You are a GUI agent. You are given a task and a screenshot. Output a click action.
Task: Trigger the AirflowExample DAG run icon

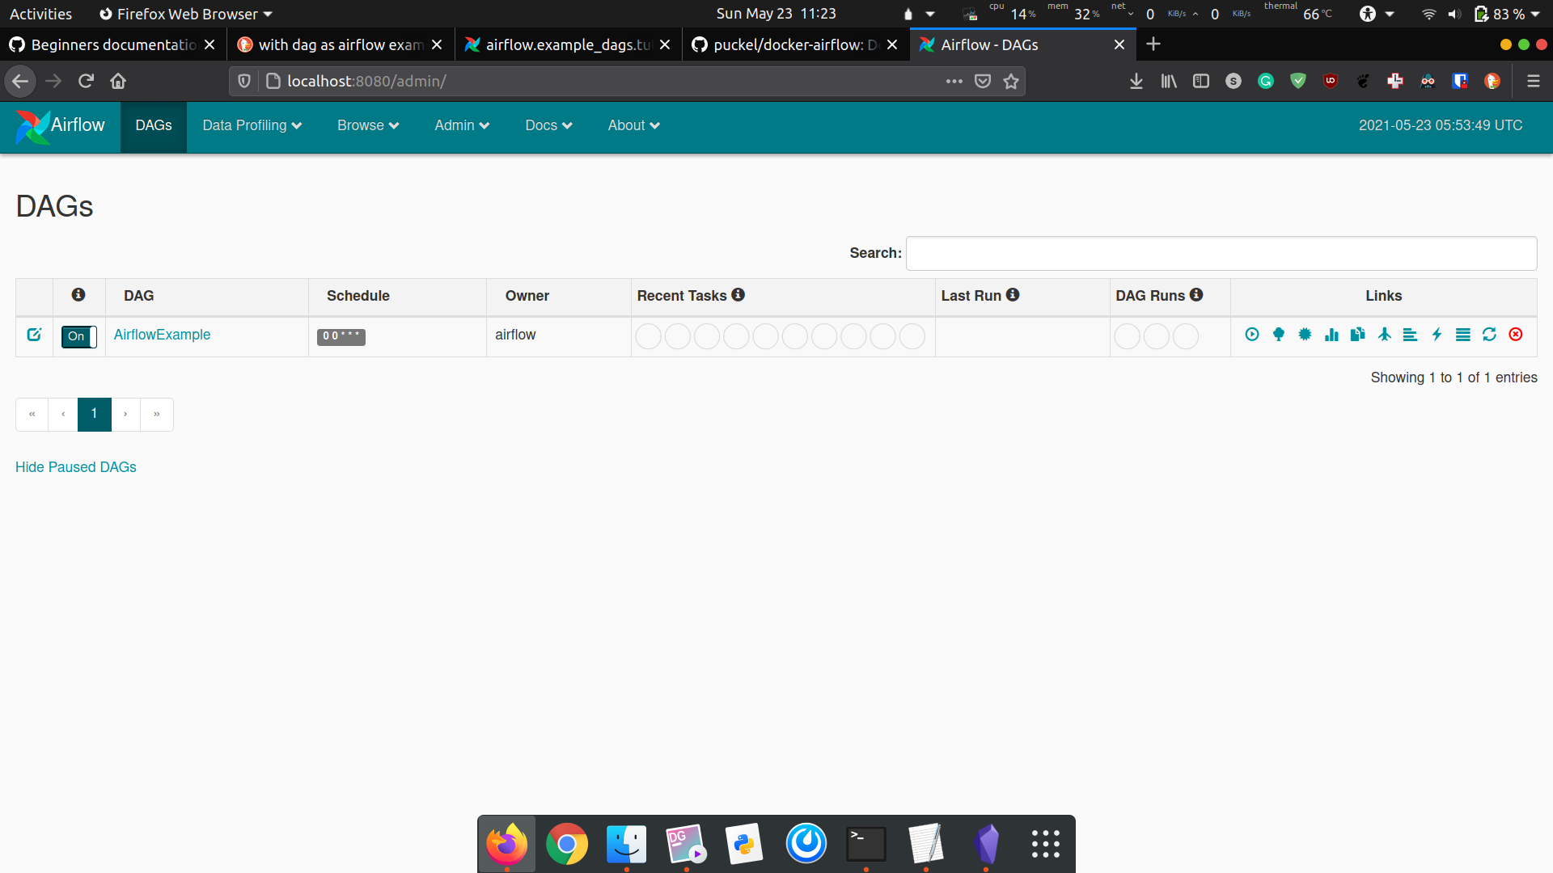pos(1252,335)
